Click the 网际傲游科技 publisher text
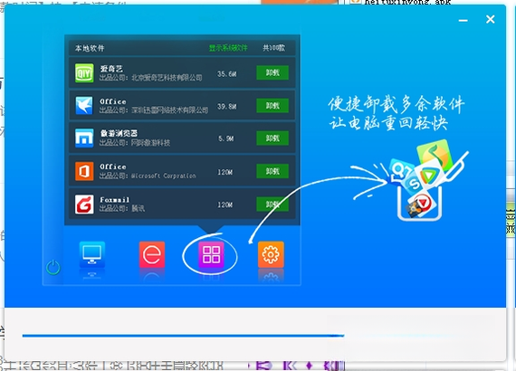 [150, 143]
